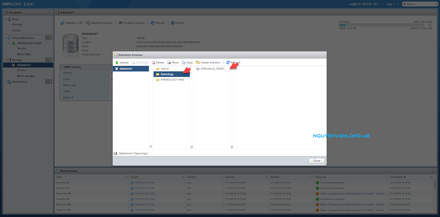Open Manage under Host

17,25
